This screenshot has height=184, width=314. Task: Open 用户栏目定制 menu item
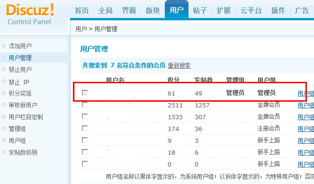(x=26, y=117)
